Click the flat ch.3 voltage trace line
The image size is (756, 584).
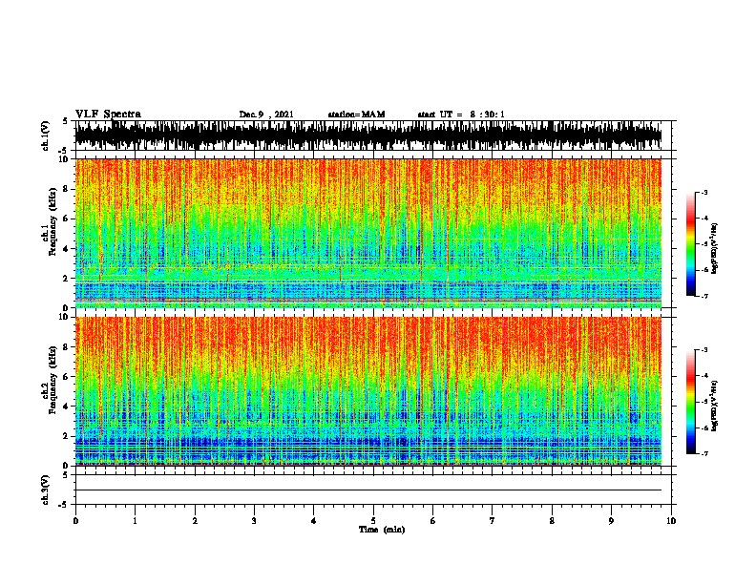367,490
